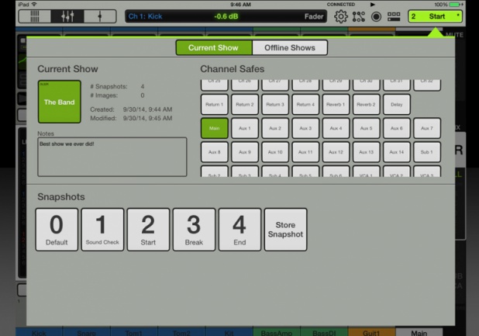Switch to the mixer faders view icon
Image resolution: width=479 pixels, height=336 pixels.
click(x=67, y=16)
